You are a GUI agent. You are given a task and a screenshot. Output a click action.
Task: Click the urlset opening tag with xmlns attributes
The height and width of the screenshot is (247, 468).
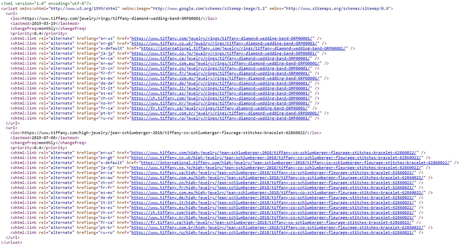197,9
